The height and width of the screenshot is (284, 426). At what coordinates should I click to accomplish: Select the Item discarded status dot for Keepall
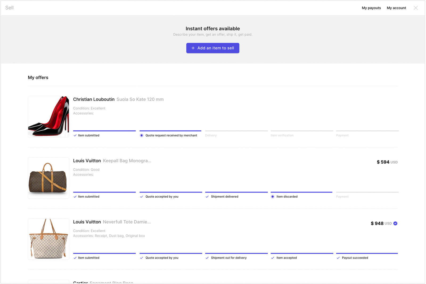[x=273, y=196]
